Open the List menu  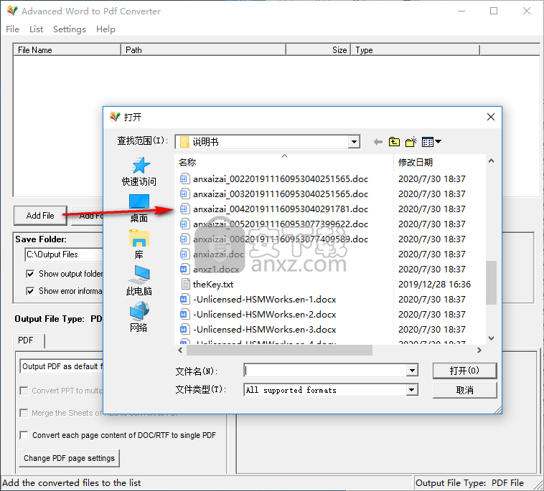tap(36, 29)
